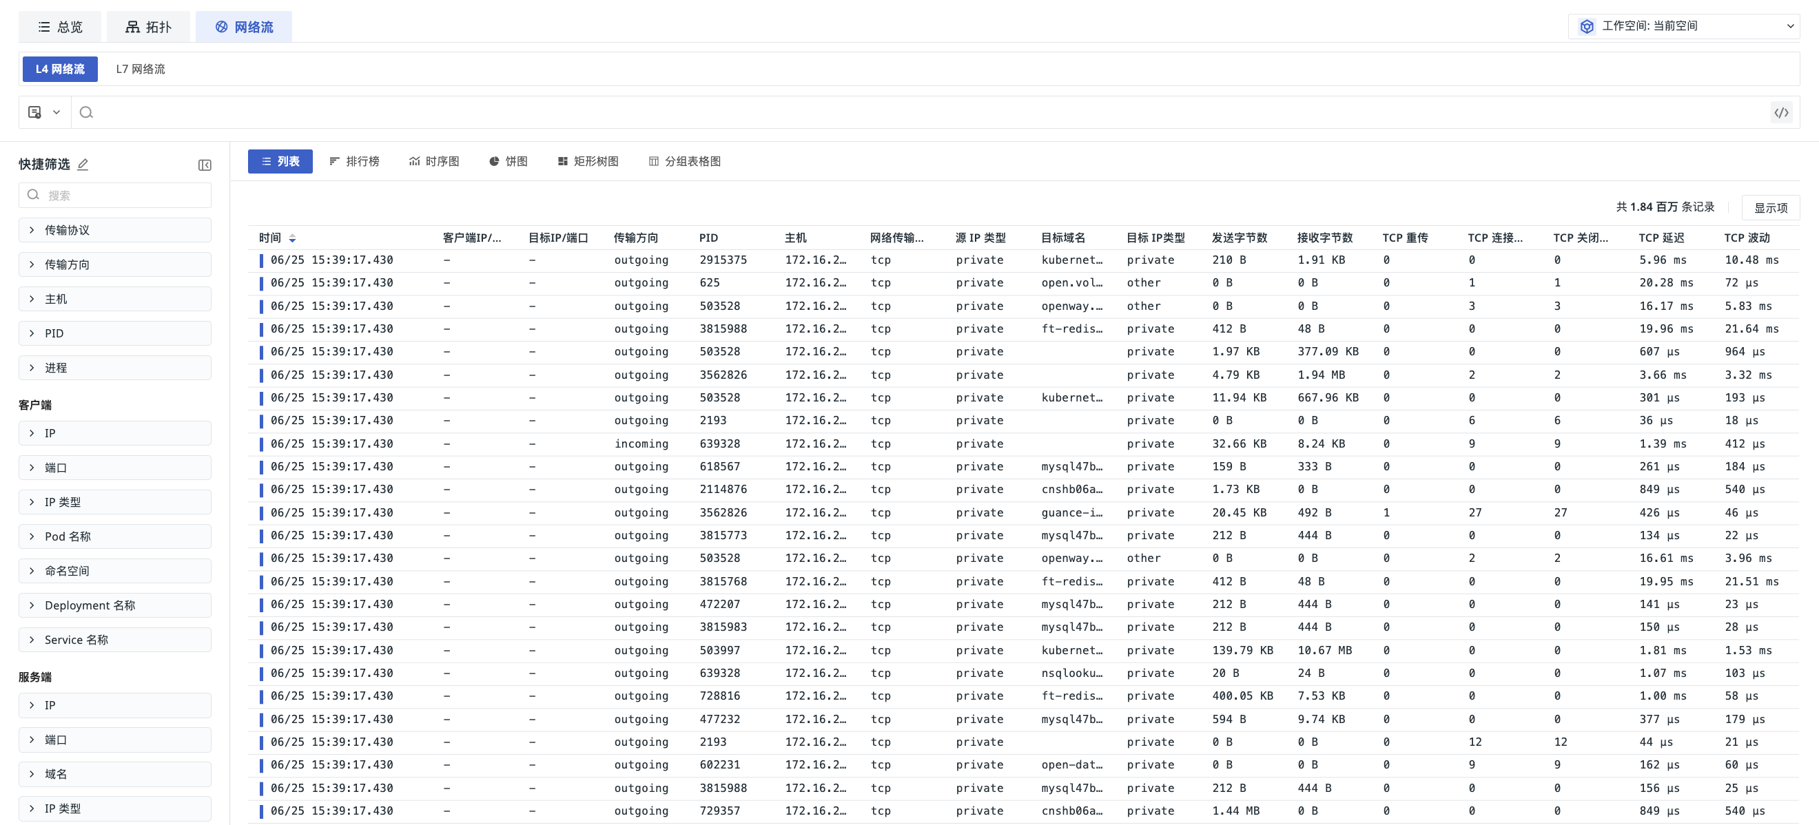
Task: Click the TCP 重传 column header
Action: click(1404, 238)
